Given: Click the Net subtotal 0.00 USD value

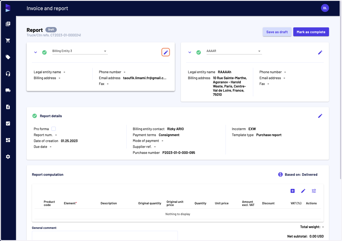Looking at the screenshot, I should [317, 236].
